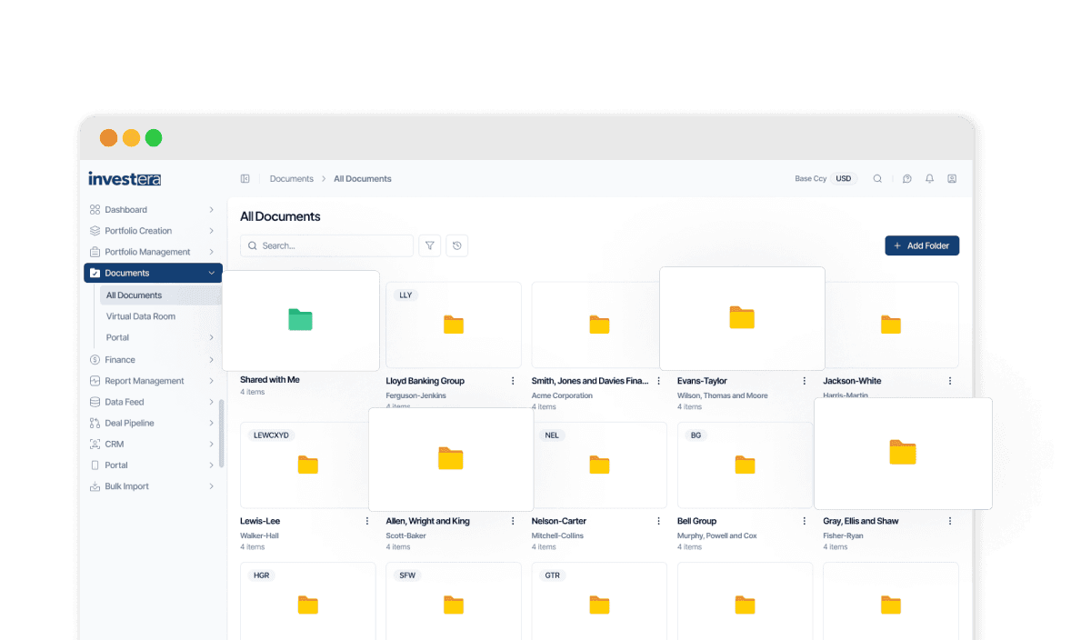
Task: Open the Bulk Import menu item
Action: pyautogui.click(x=153, y=487)
